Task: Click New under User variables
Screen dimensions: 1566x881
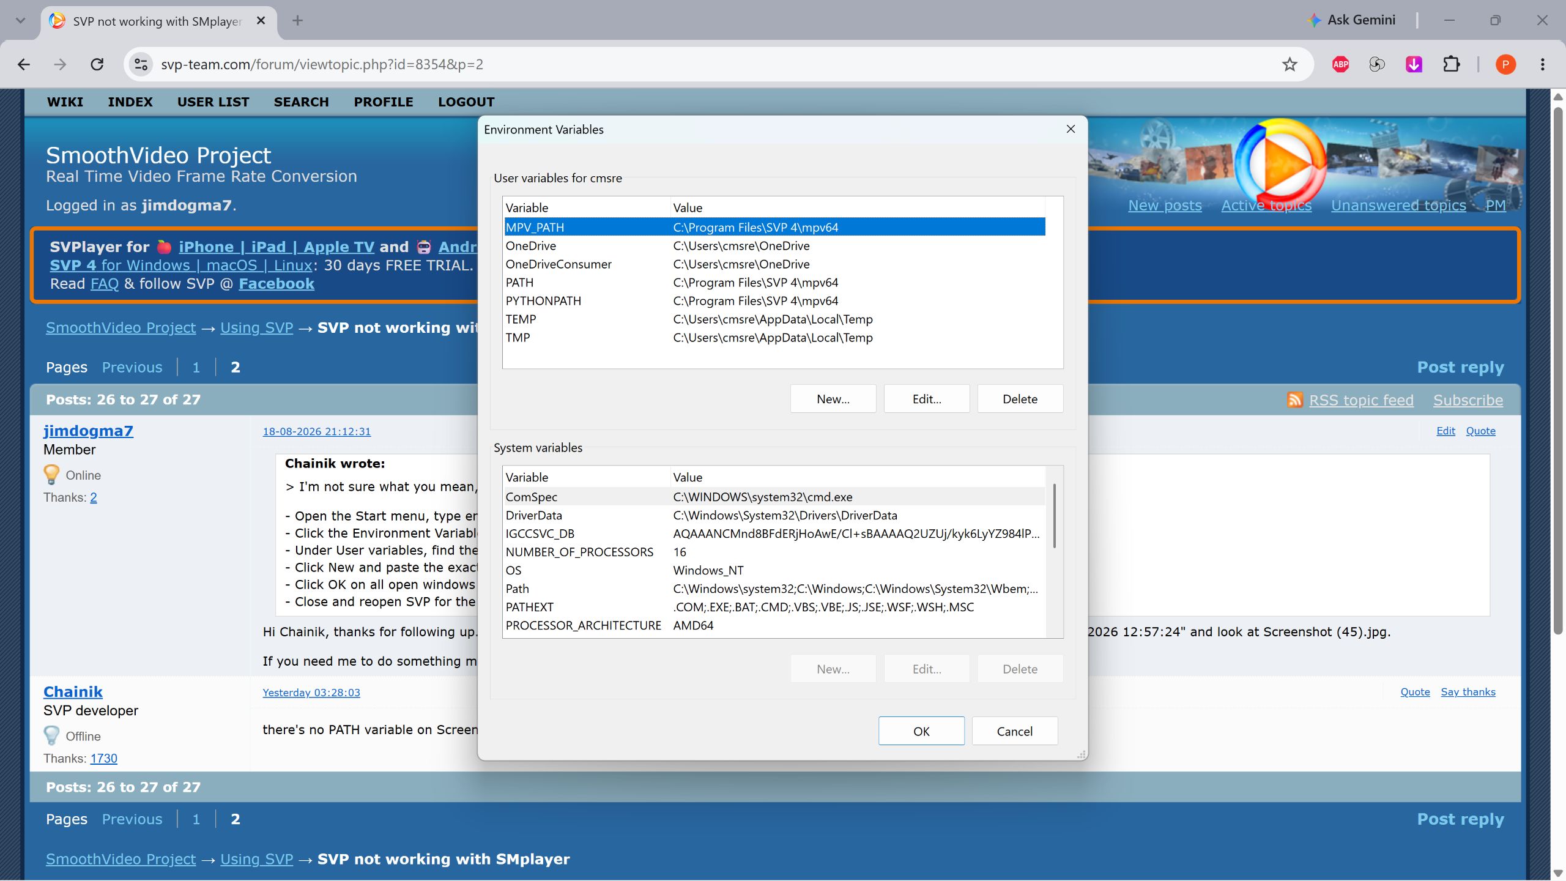Action: pos(833,399)
